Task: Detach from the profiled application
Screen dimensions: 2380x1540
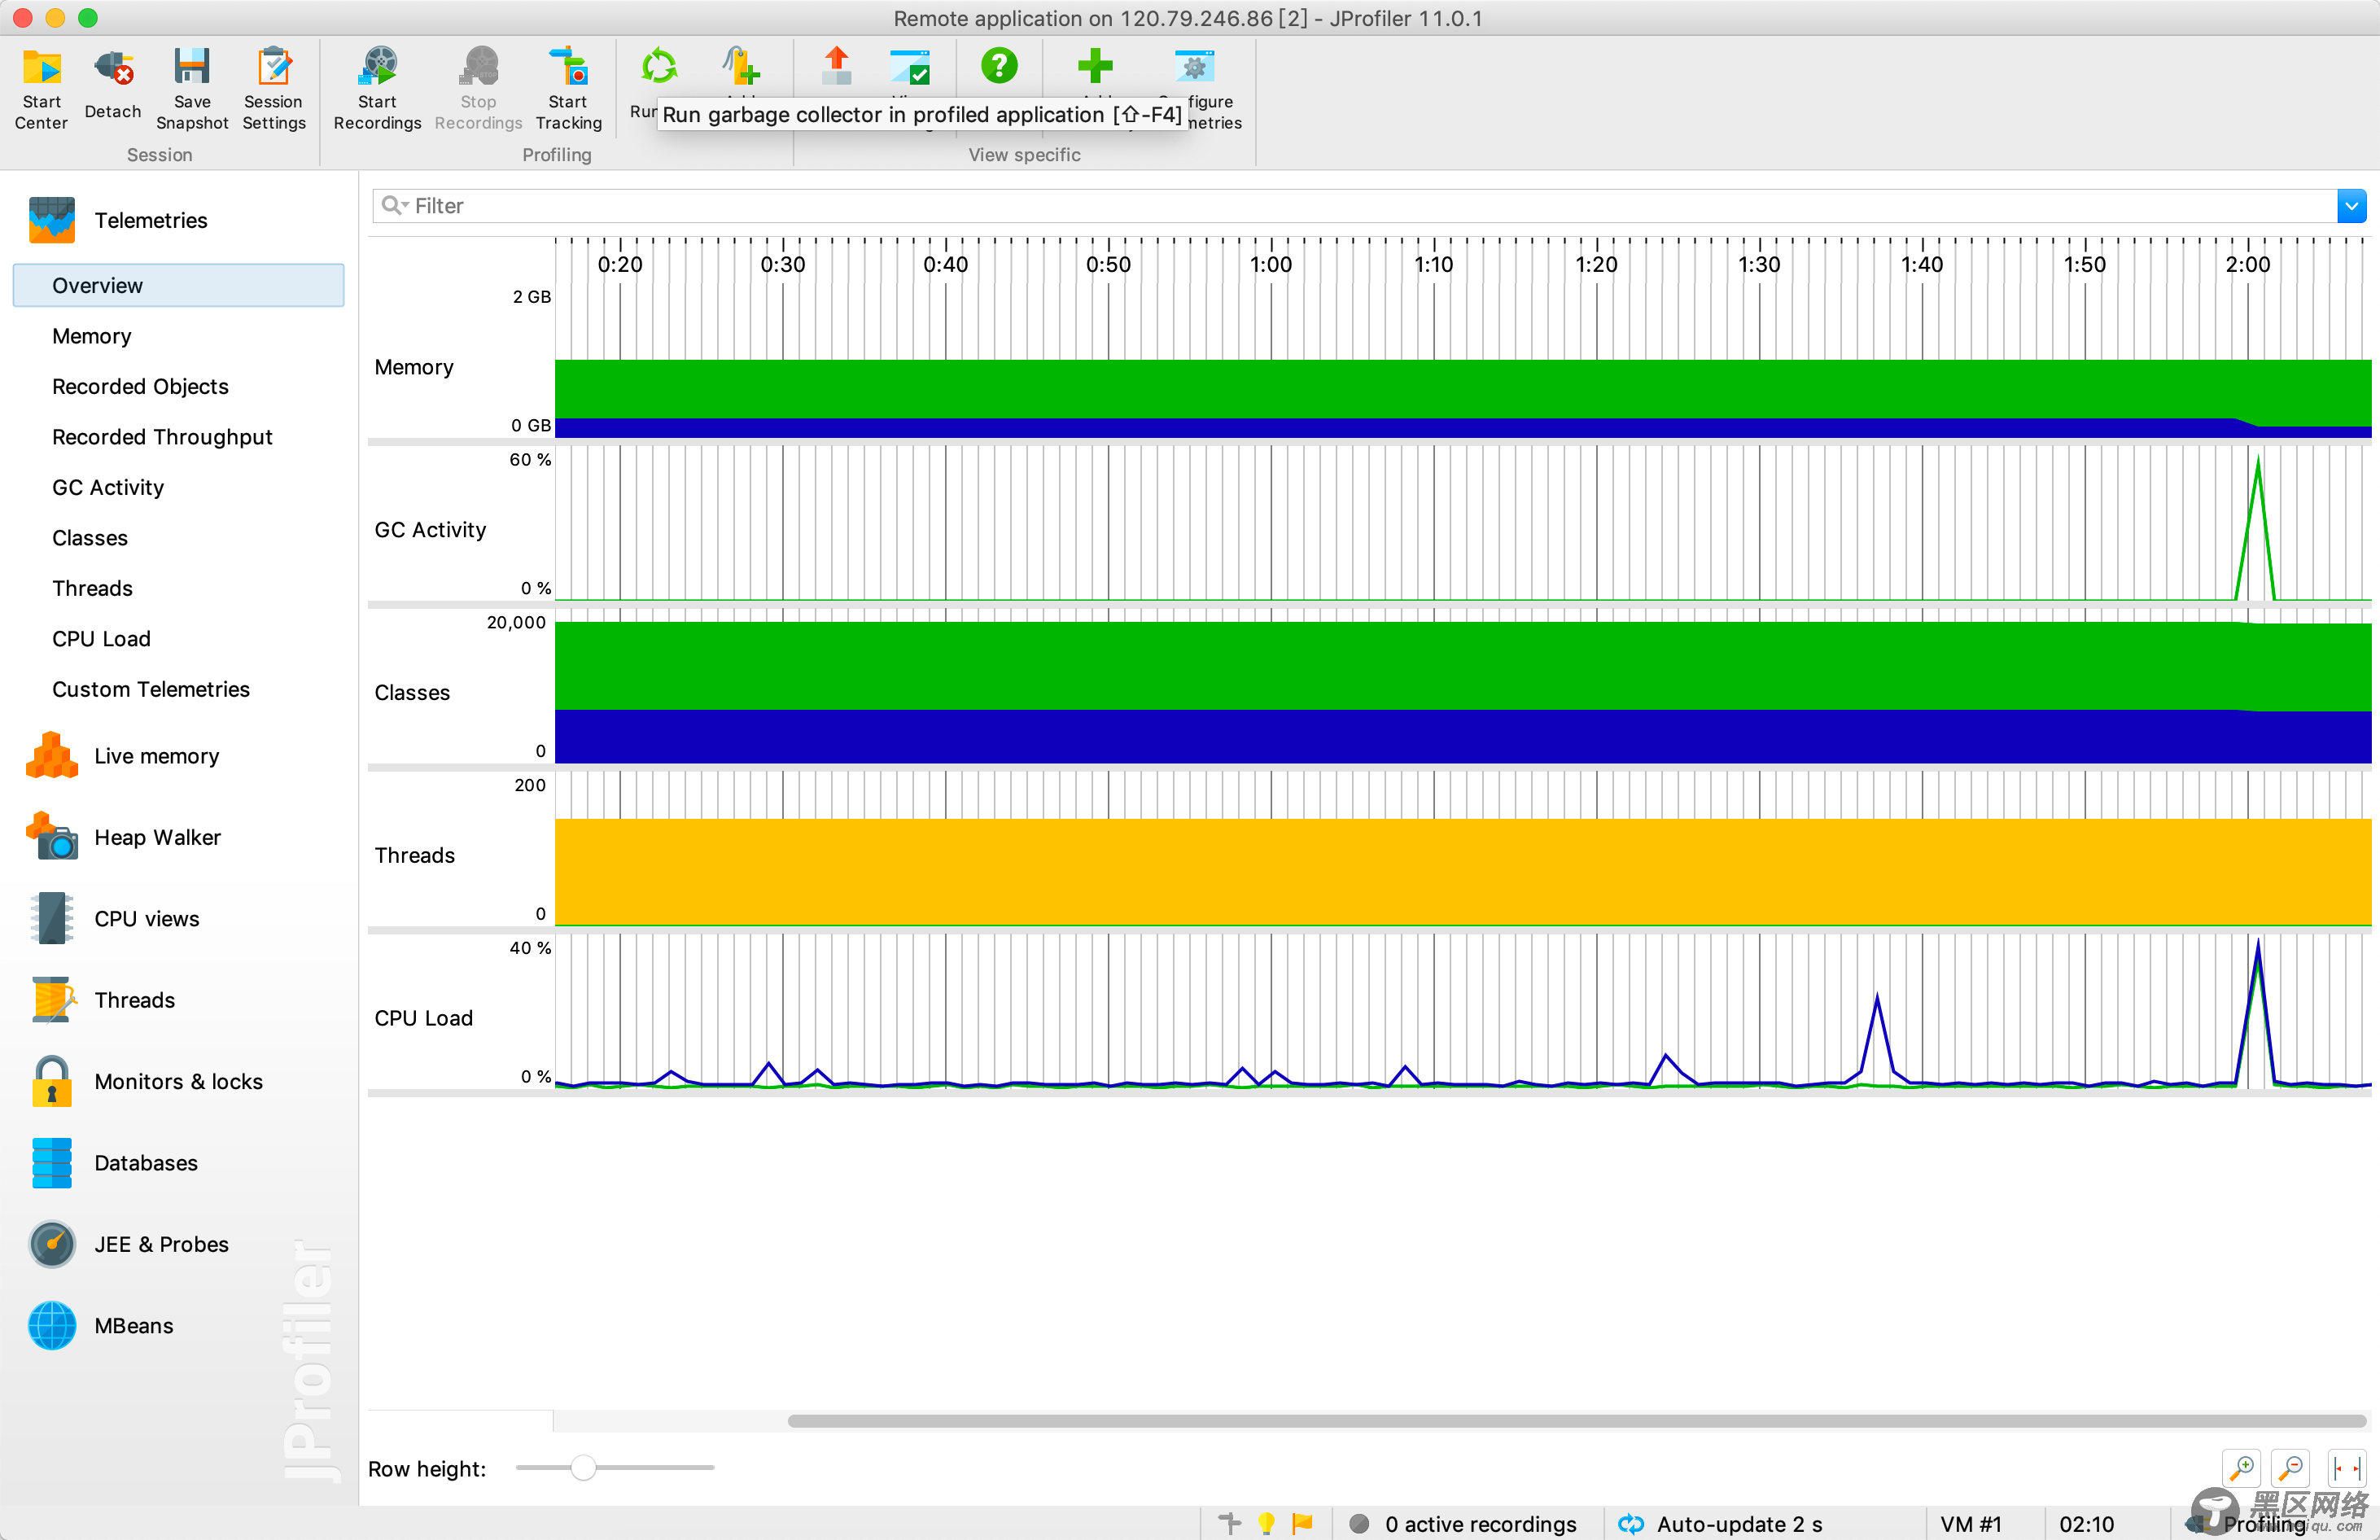Action: pos(113,85)
